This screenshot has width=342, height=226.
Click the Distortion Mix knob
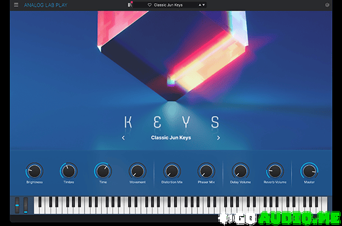[172, 171]
